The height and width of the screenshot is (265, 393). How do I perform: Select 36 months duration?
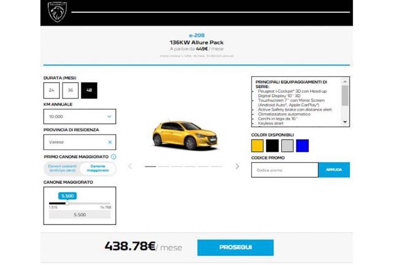pos(71,90)
